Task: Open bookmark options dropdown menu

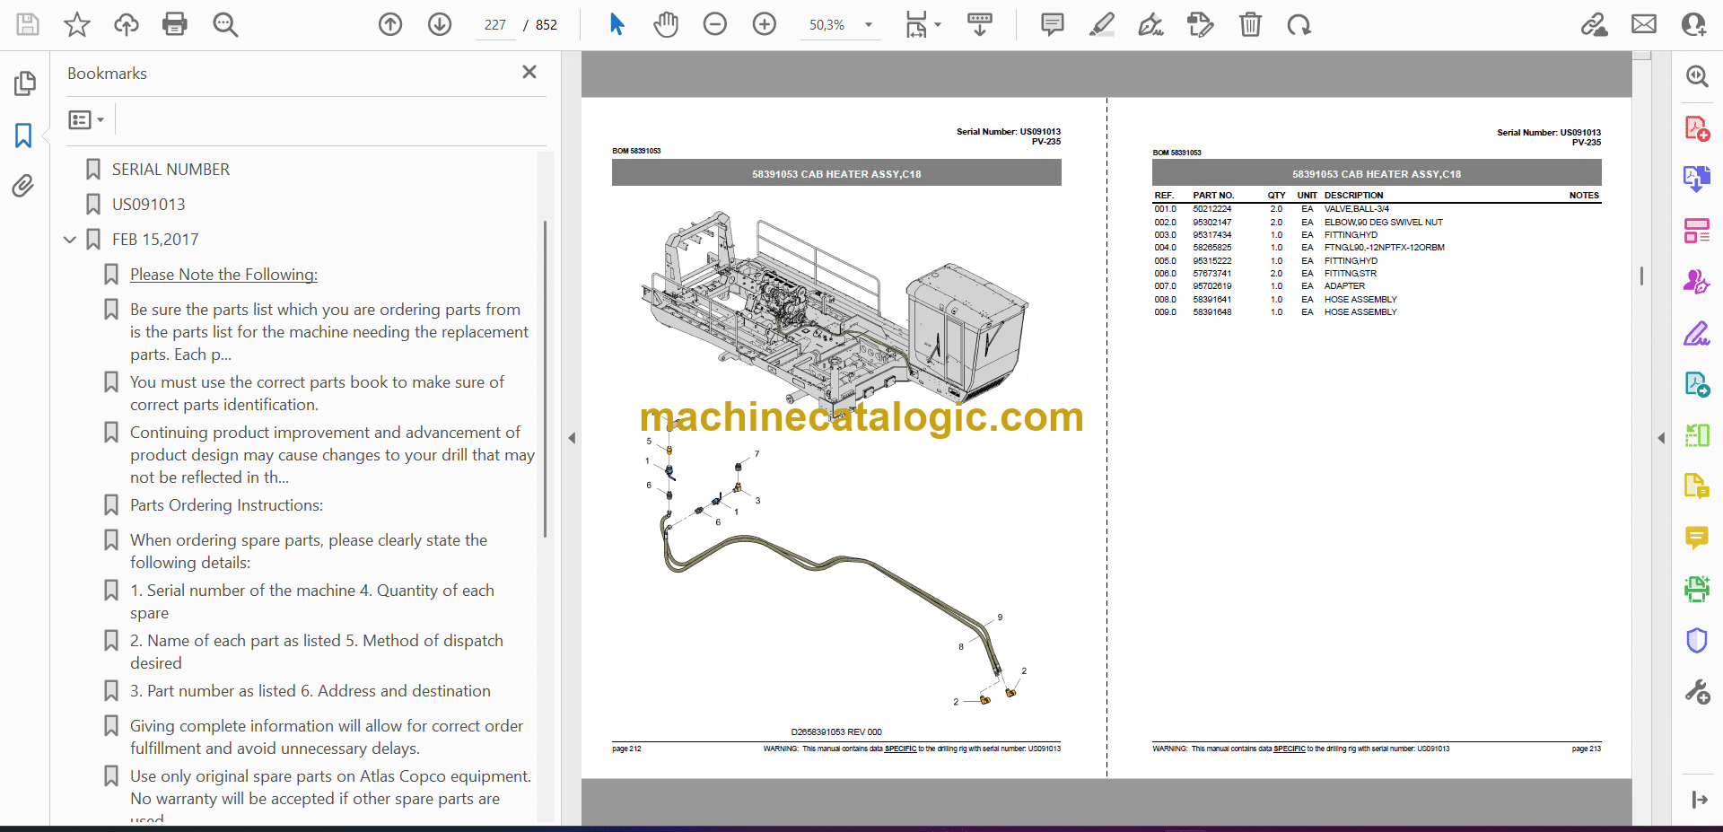Action: (86, 119)
